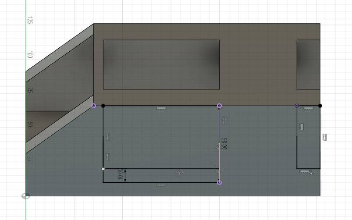
Task: Click the 100 axis scale label
Action: click(30, 54)
